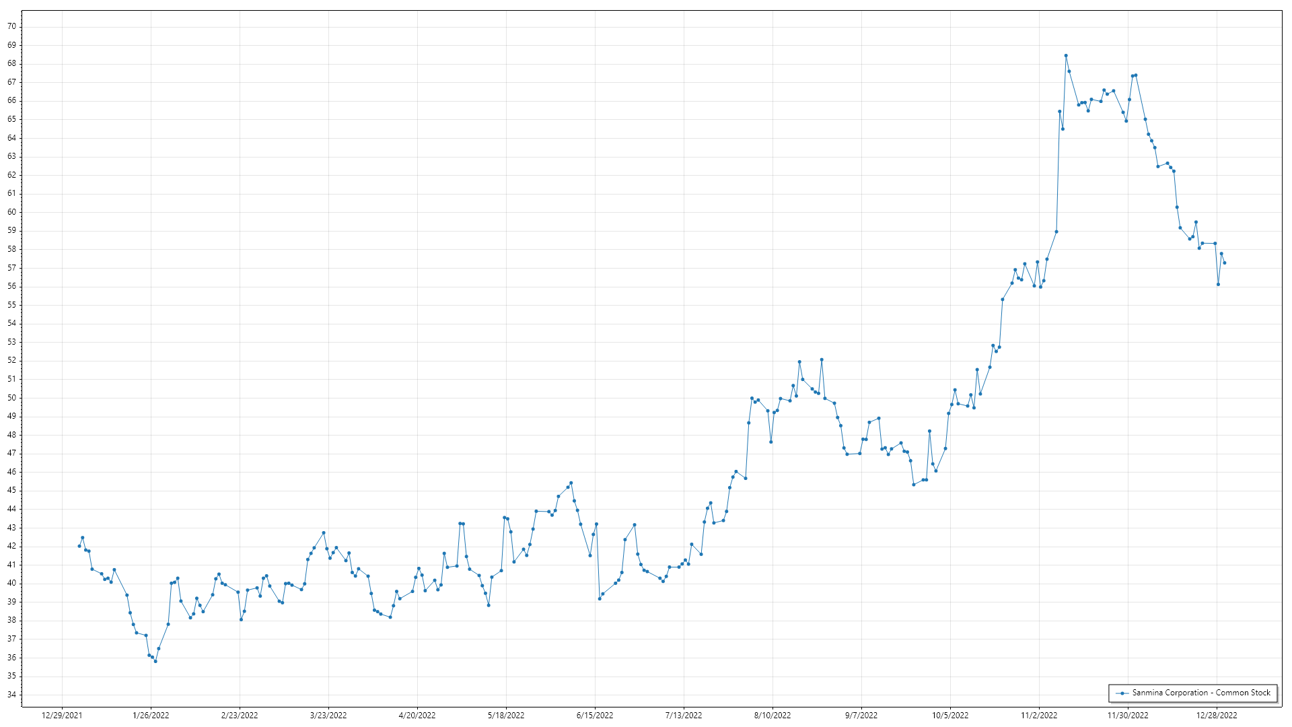This screenshot has height=727, width=1292.
Task: Click the 12/28/2022 x-axis label
Action: click(x=1217, y=716)
